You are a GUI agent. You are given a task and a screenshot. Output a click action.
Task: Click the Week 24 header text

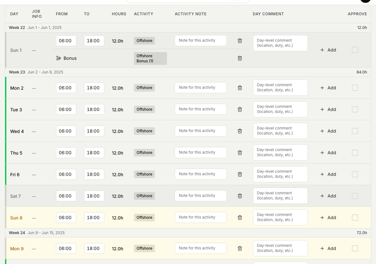click(x=17, y=233)
